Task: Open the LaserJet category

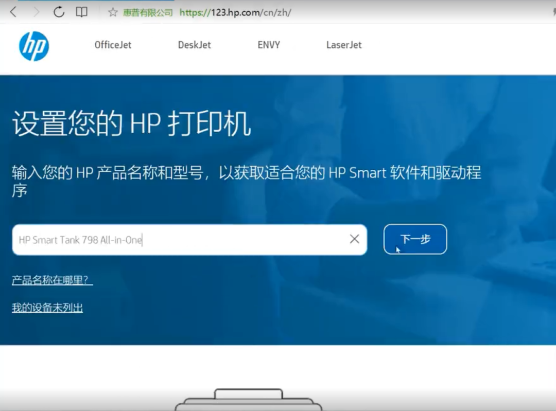Action: (343, 45)
